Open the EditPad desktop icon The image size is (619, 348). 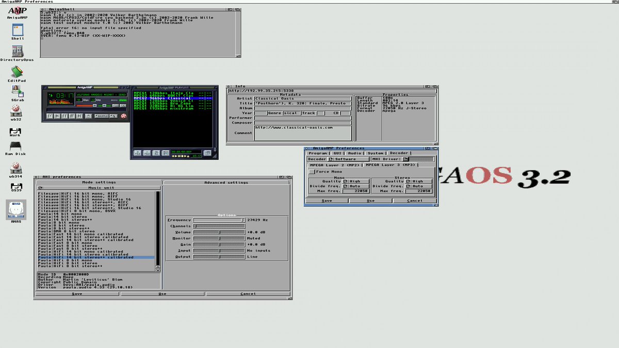click(x=17, y=74)
